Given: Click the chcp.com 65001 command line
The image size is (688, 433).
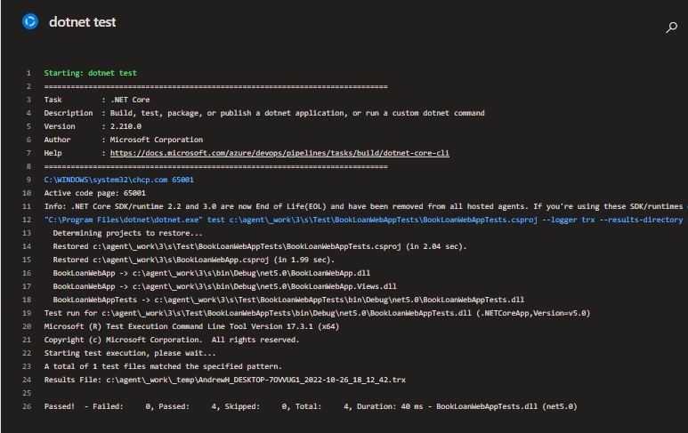Looking at the screenshot, I should [119, 180].
